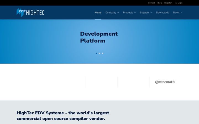Click the HighTec EDV Systeme heading
Viewport: 199px width, 124px height.
[x=63, y=116]
